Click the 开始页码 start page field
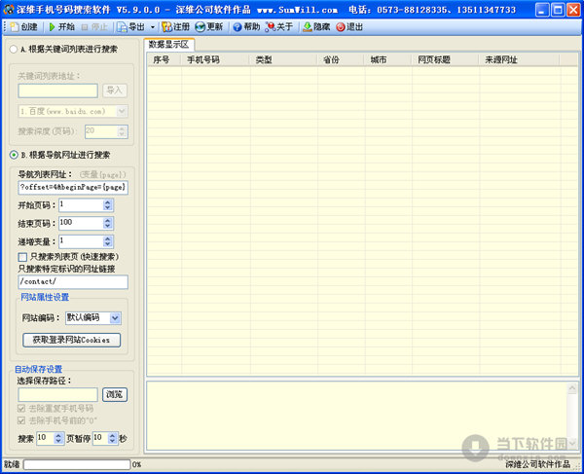Viewport: 584px width, 474px height. (x=81, y=204)
